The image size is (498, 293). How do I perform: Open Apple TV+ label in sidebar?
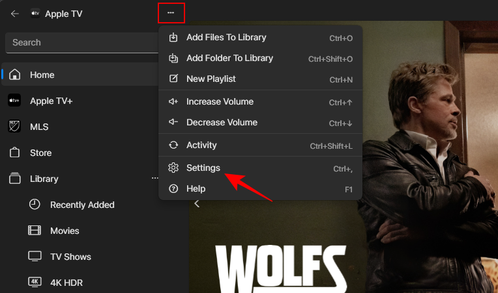coord(51,101)
